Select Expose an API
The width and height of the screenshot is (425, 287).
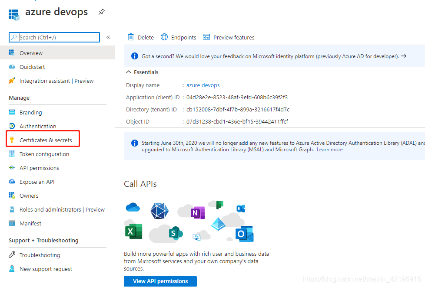tap(37, 182)
